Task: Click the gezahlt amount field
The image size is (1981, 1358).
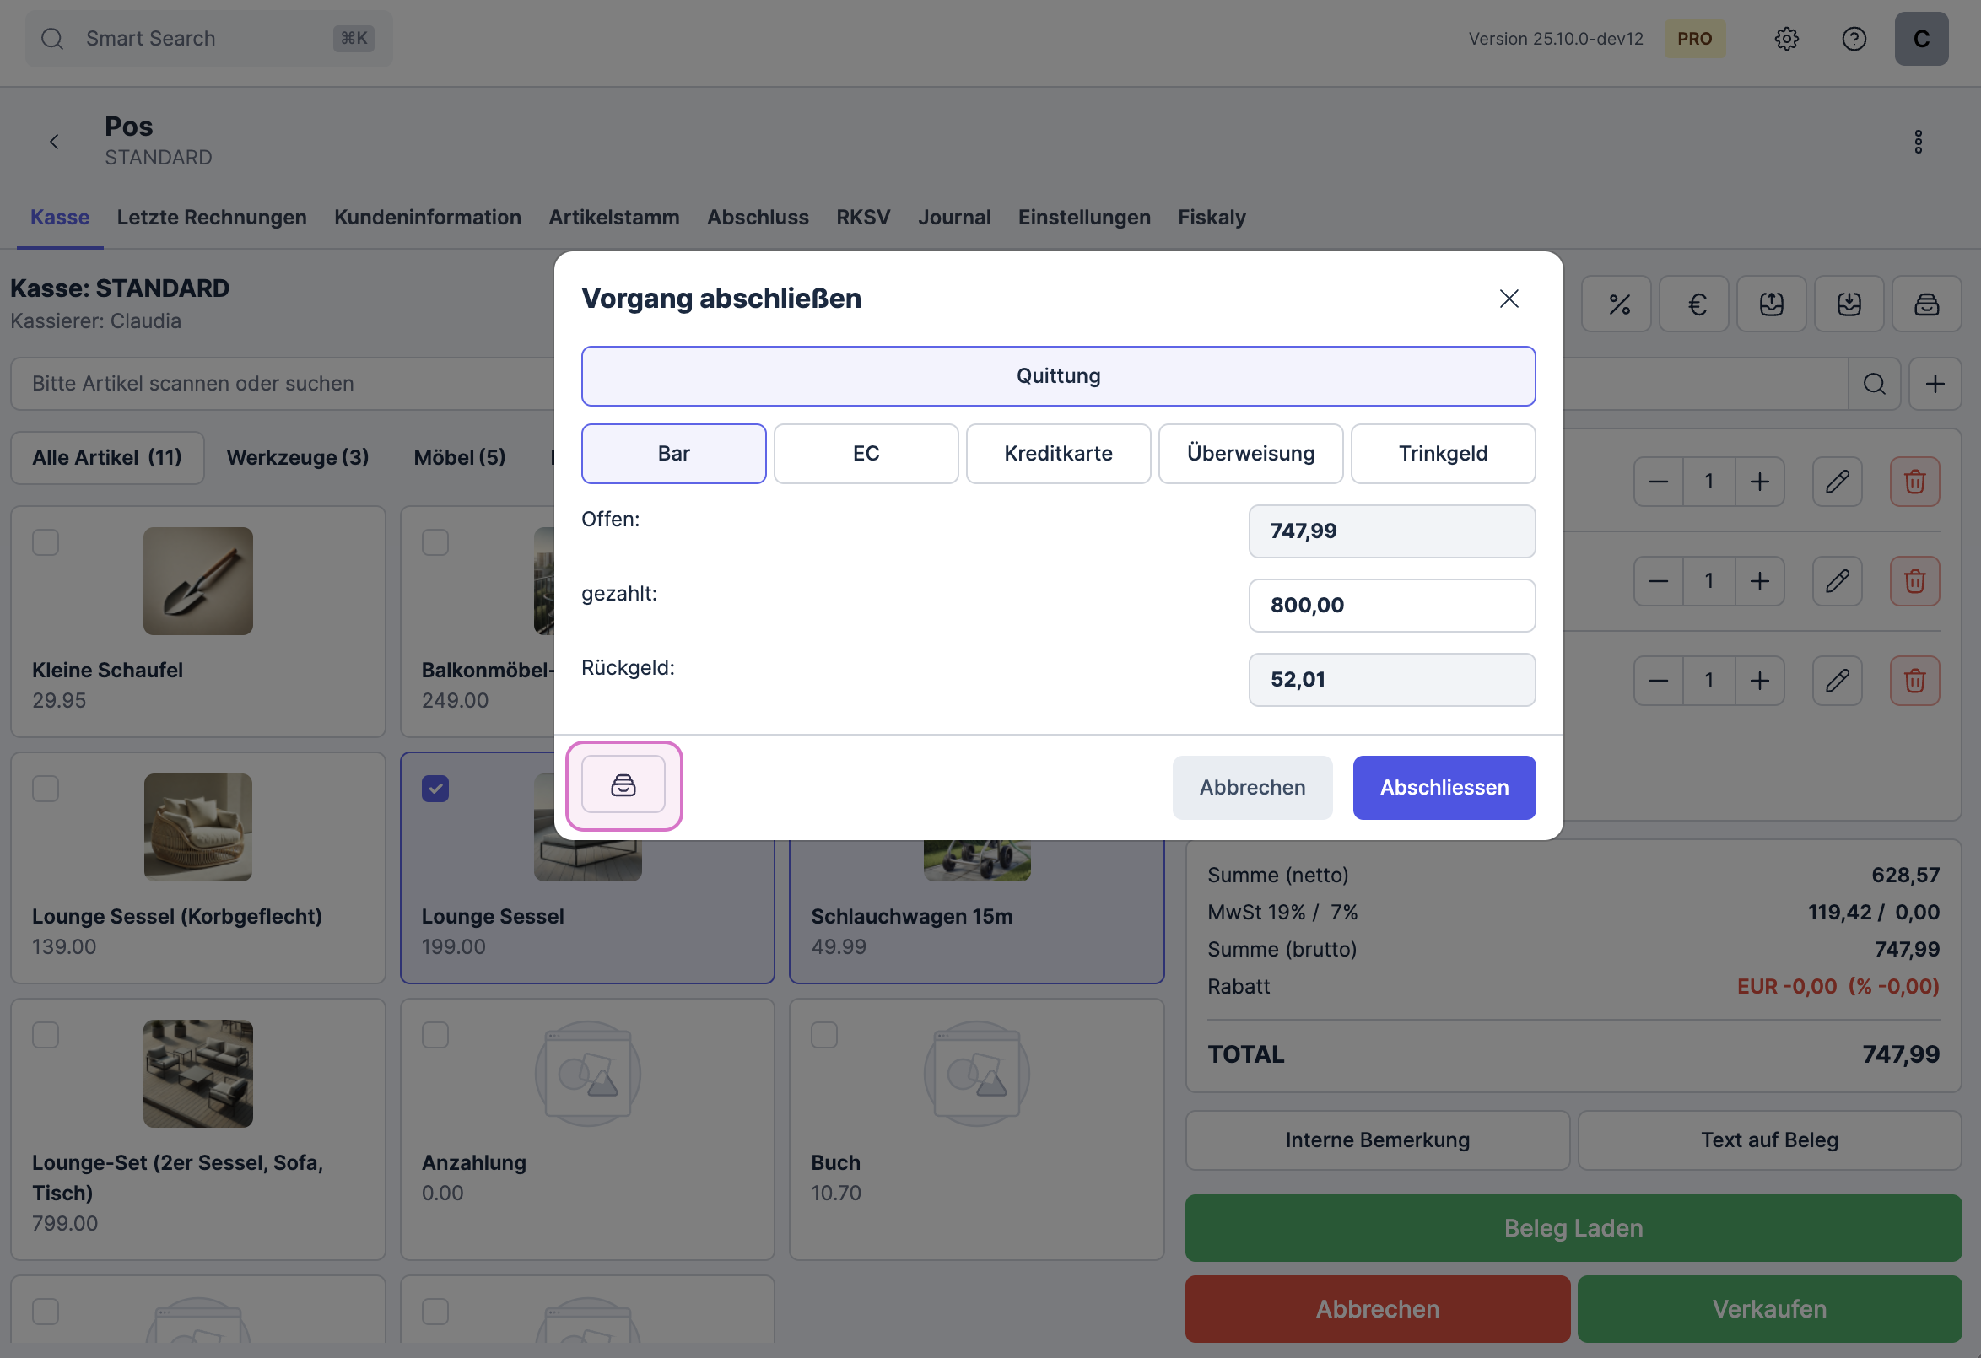Action: [x=1391, y=606]
